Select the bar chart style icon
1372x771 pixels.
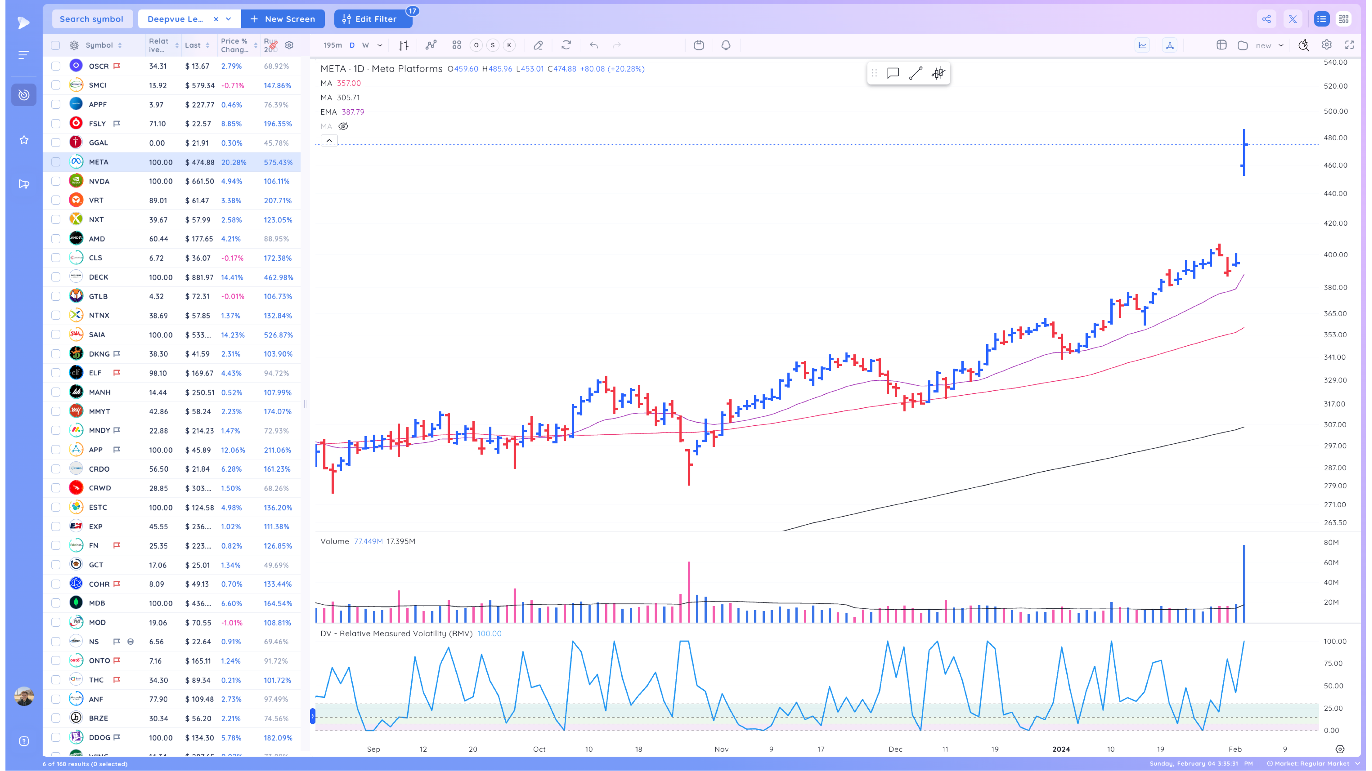404,45
